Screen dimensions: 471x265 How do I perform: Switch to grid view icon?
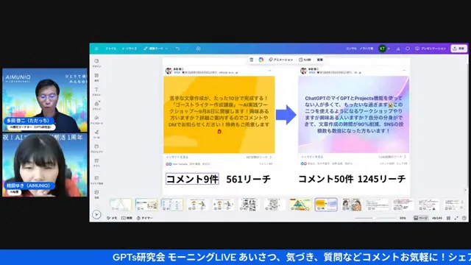coord(448,218)
